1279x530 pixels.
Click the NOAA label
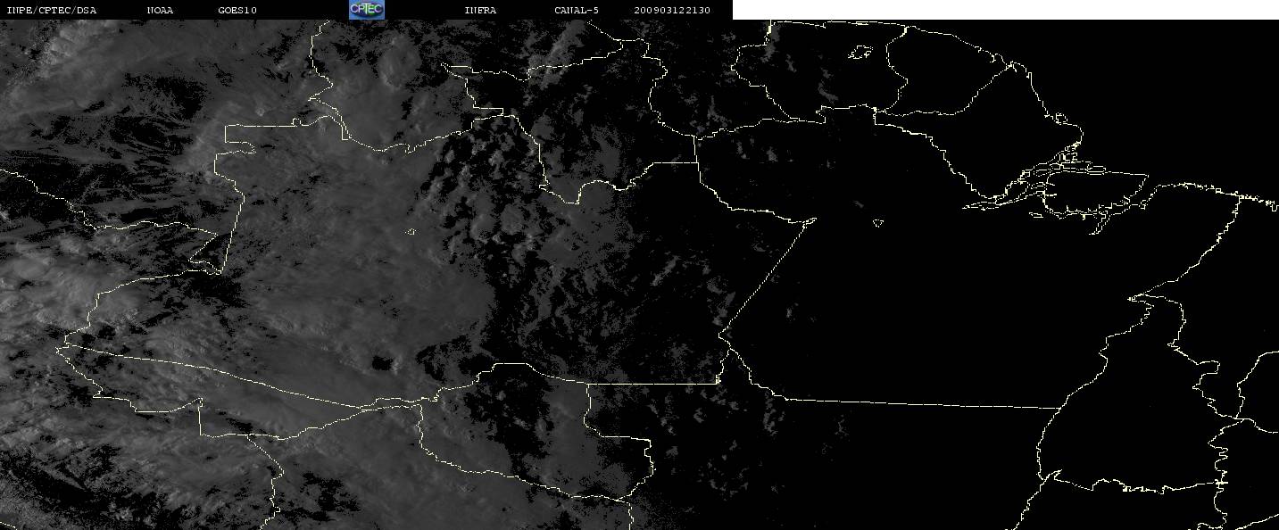[x=160, y=10]
